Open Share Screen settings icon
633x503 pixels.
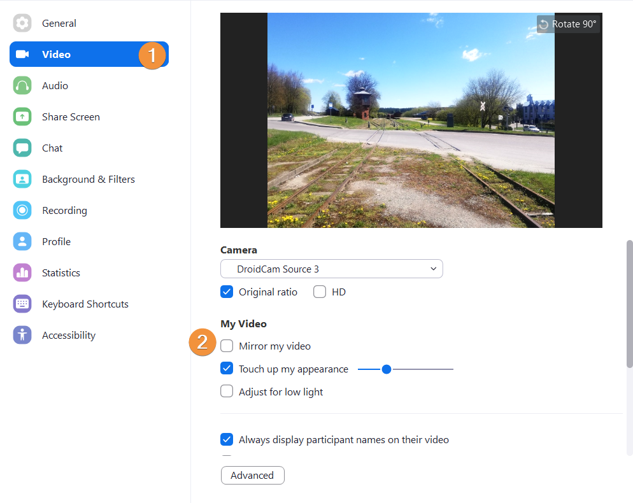(x=22, y=117)
